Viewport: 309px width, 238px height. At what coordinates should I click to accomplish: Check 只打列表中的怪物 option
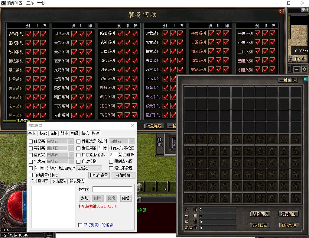coord(80,225)
